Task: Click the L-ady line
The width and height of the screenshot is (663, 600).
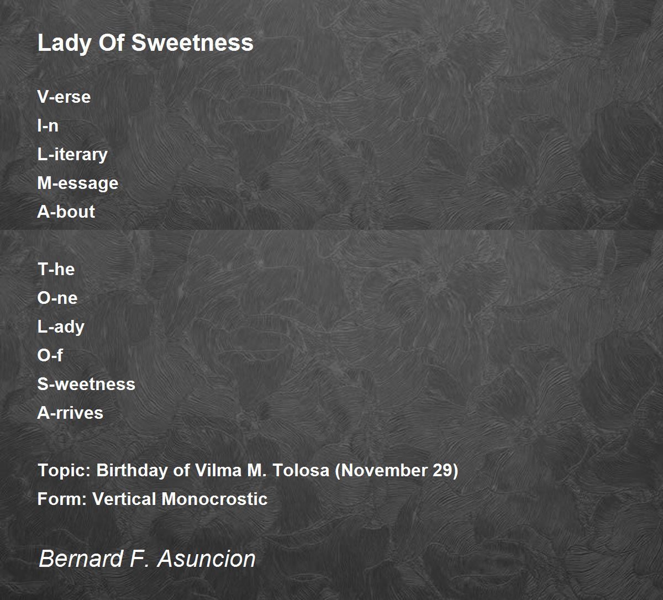Action: click(61, 327)
